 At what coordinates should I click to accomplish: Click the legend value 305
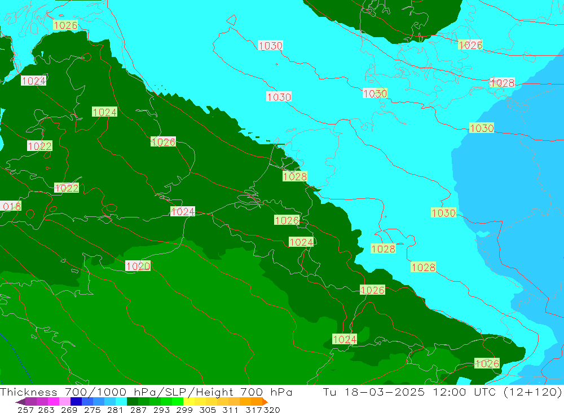pyautogui.click(x=208, y=410)
